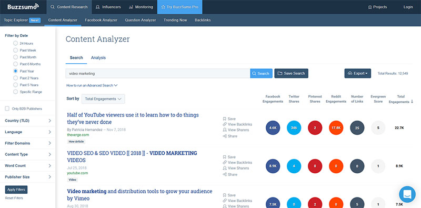
Task: Click Save for the Vimeo article
Action: (229, 195)
